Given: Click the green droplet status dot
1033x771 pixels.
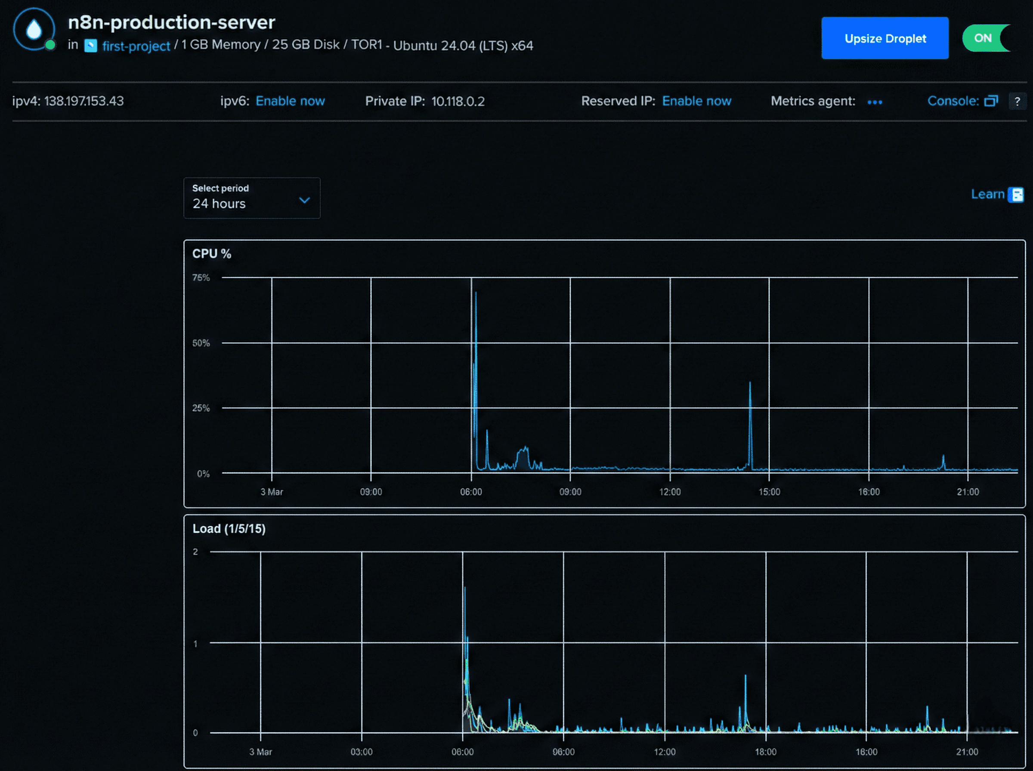Looking at the screenshot, I should pos(50,45).
